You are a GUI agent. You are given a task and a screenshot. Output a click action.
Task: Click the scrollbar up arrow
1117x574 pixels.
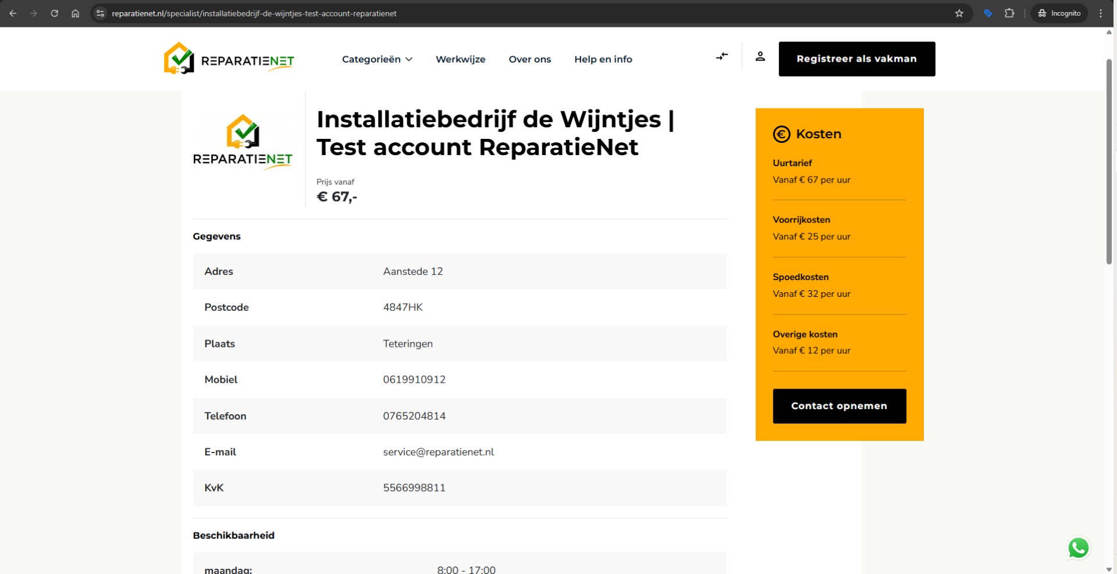pyautogui.click(x=1109, y=33)
